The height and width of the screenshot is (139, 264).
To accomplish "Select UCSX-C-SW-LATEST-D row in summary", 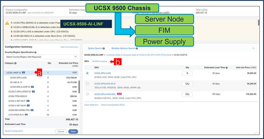I will pos(41,92).
